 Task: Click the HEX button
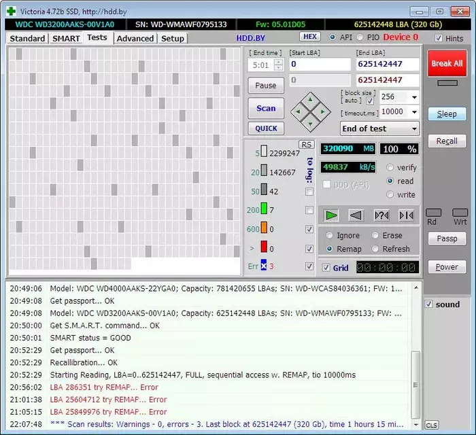[x=310, y=37]
